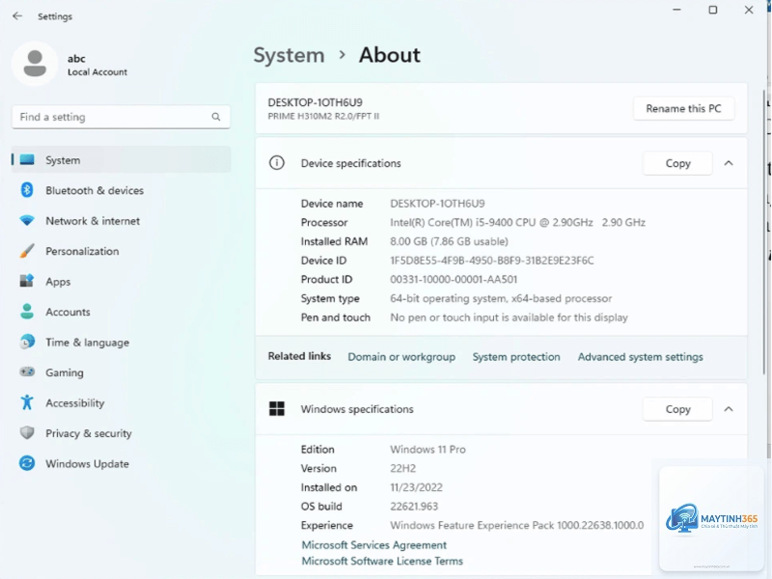772x579 pixels.
Task: Click the Installed RAM value 8.00 GB
Action: click(449, 241)
